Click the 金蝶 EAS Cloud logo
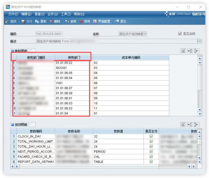 point(177,14)
